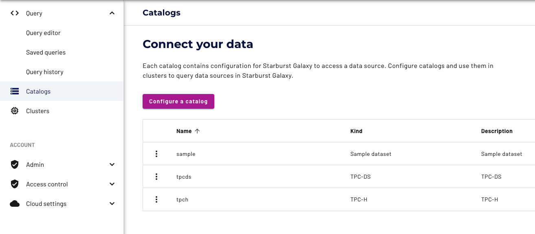Click the Admin shield icon
Viewport: 535px width, 234px height.
click(15, 165)
